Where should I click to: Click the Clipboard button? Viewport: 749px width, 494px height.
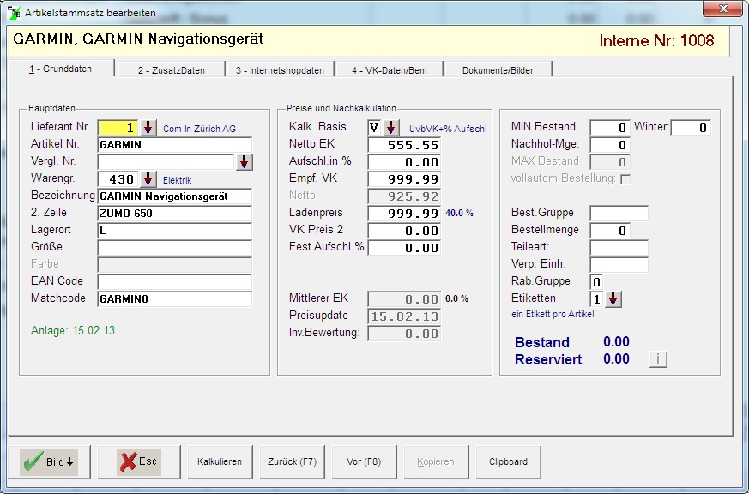click(x=508, y=461)
